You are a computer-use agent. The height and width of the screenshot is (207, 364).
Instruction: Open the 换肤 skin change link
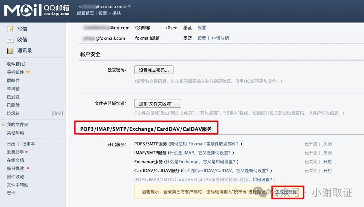point(117,13)
